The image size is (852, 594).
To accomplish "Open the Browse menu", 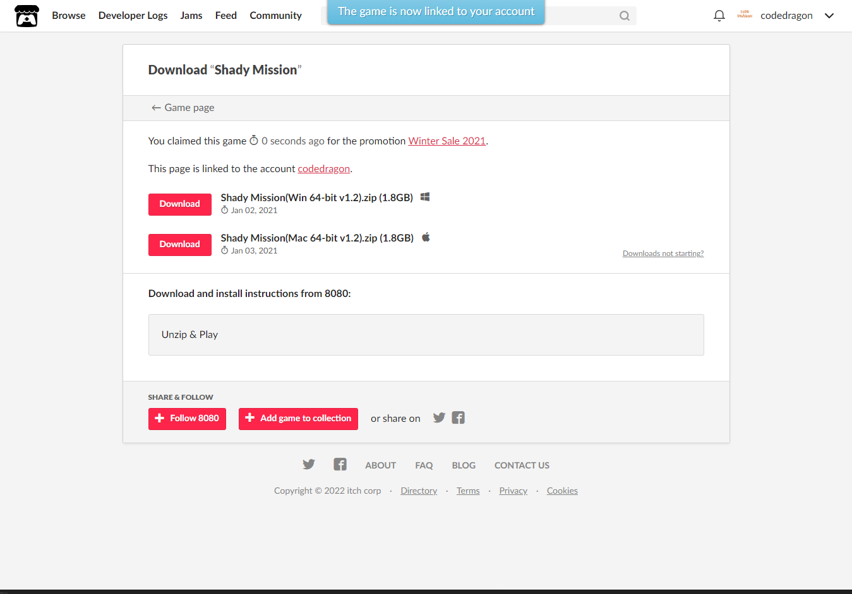I will pyautogui.click(x=69, y=15).
